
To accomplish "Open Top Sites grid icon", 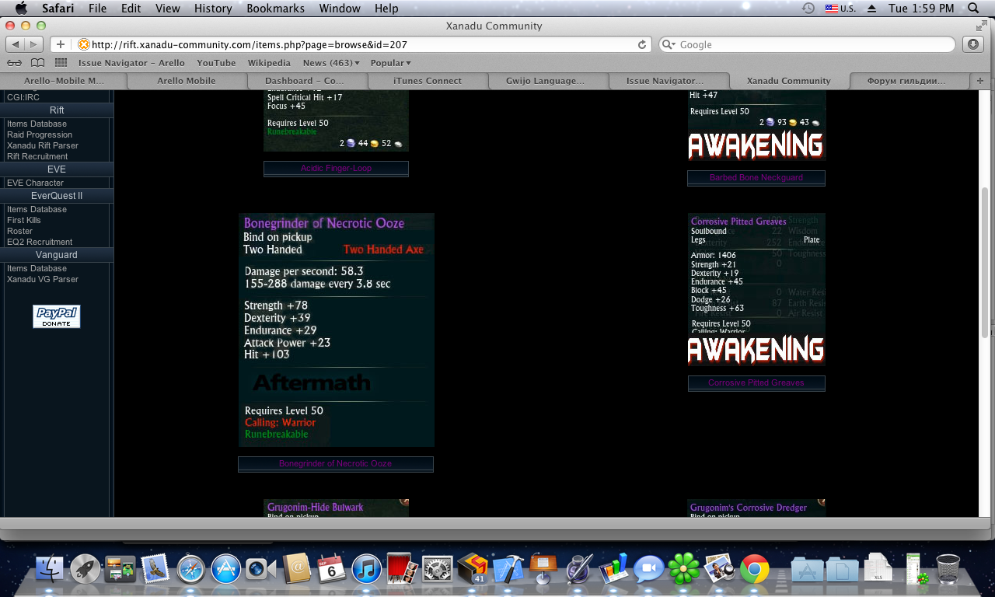I will click(61, 63).
